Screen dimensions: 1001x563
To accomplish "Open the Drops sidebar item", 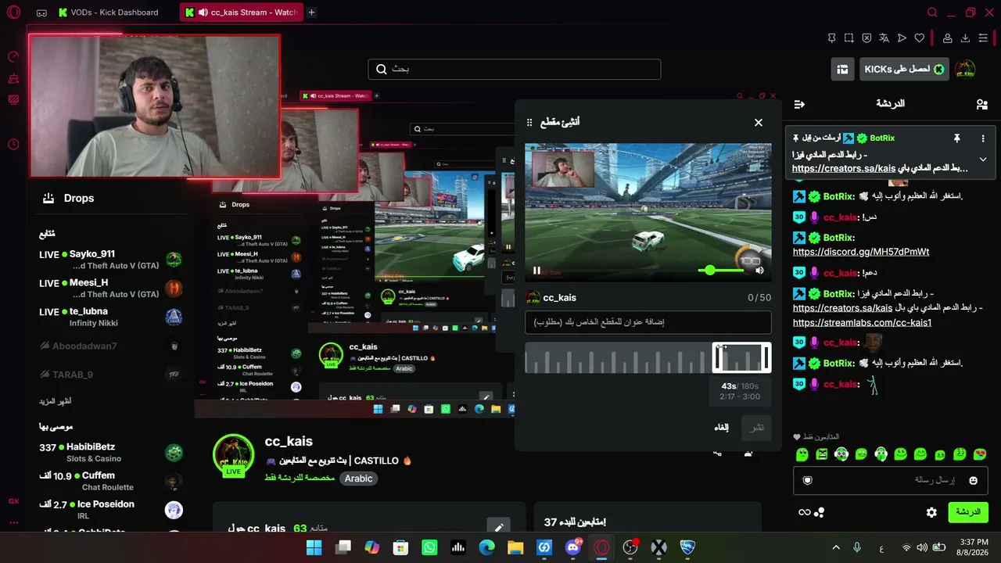I will 68,198.
